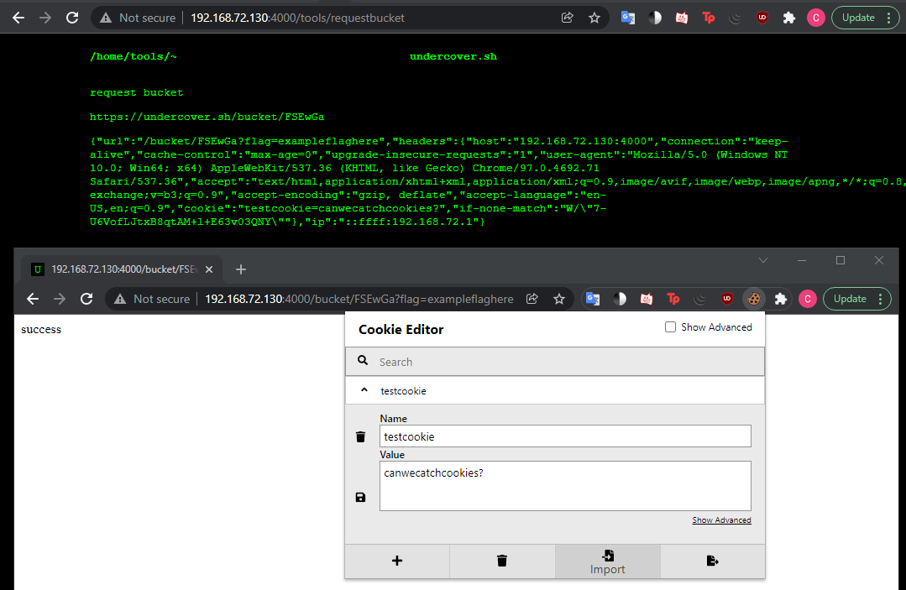
Task: Open the profile avatar C in the top browser
Action: click(816, 18)
